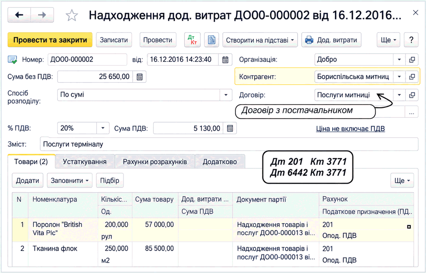Select row Тканина флок
Screen dimensions: 426x273
pyautogui.click(x=213, y=254)
